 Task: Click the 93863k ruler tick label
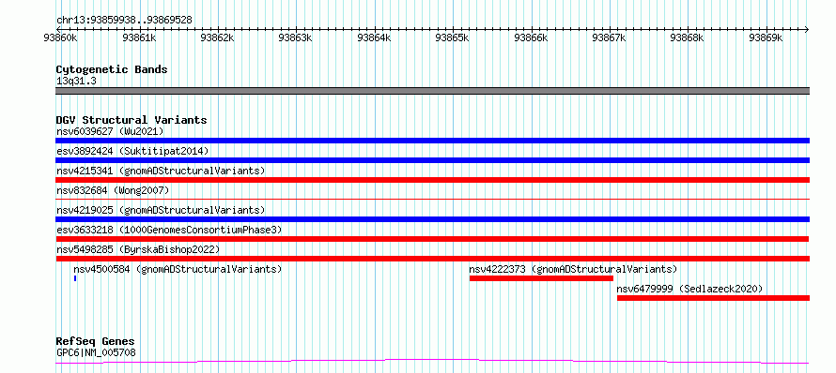[295, 37]
